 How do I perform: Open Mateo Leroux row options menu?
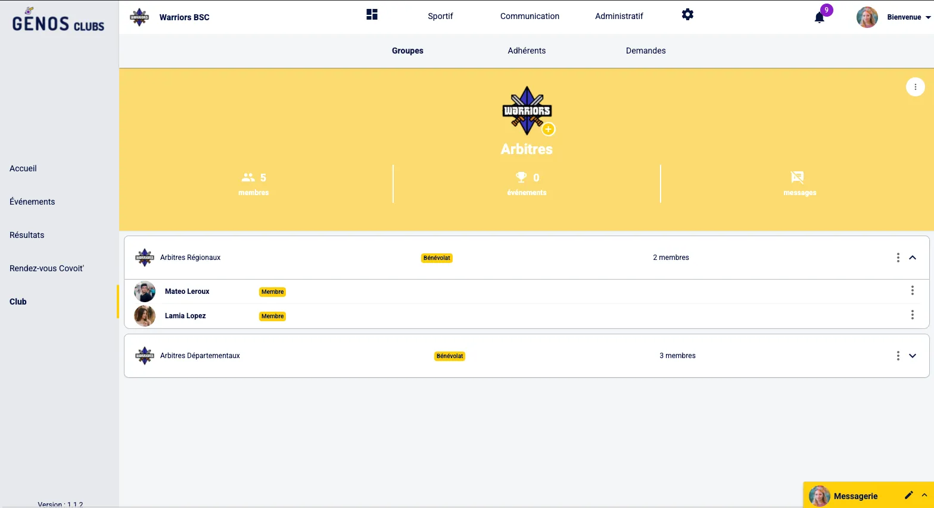[x=912, y=291]
